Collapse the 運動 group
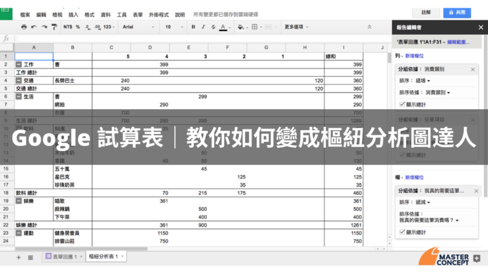 (18, 233)
